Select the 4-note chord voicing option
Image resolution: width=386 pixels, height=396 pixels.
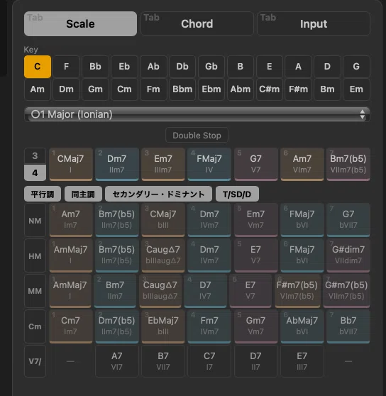click(x=35, y=172)
